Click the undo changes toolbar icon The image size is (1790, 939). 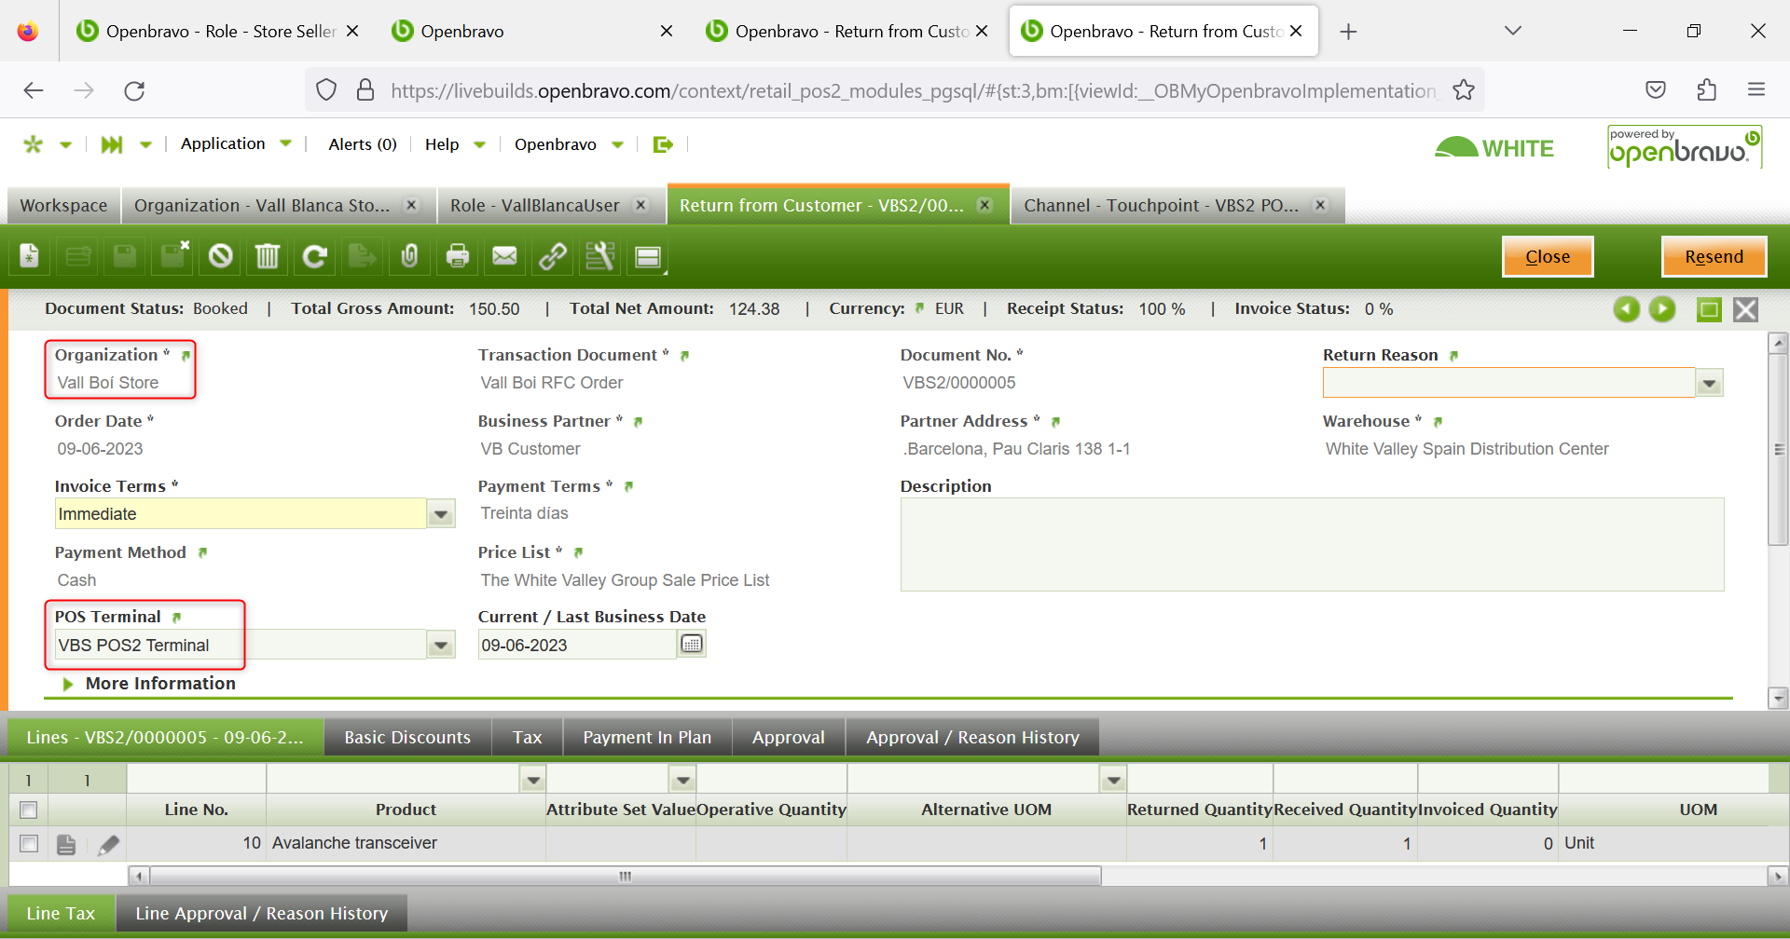[x=220, y=256]
